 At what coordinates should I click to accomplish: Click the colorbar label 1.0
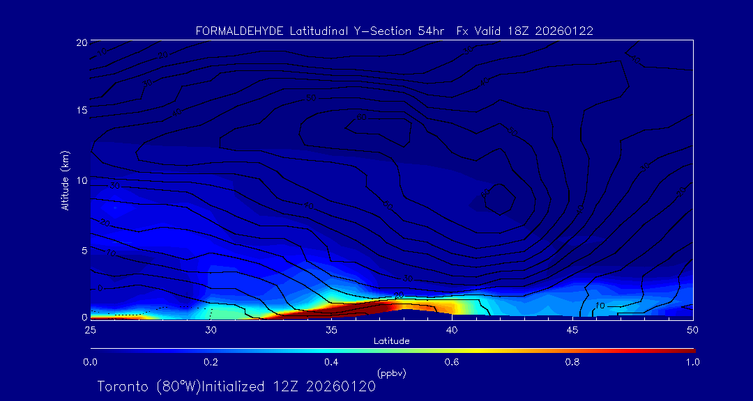692,362
